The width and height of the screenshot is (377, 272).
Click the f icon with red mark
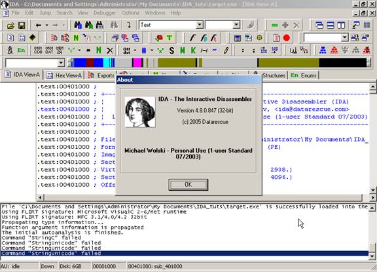tap(214, 37)
